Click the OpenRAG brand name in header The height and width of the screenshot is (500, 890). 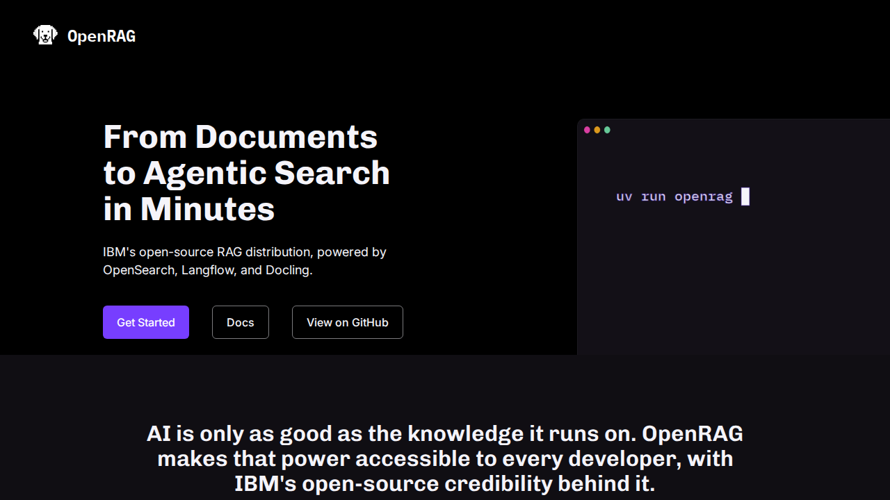click(x=102, y=36)
